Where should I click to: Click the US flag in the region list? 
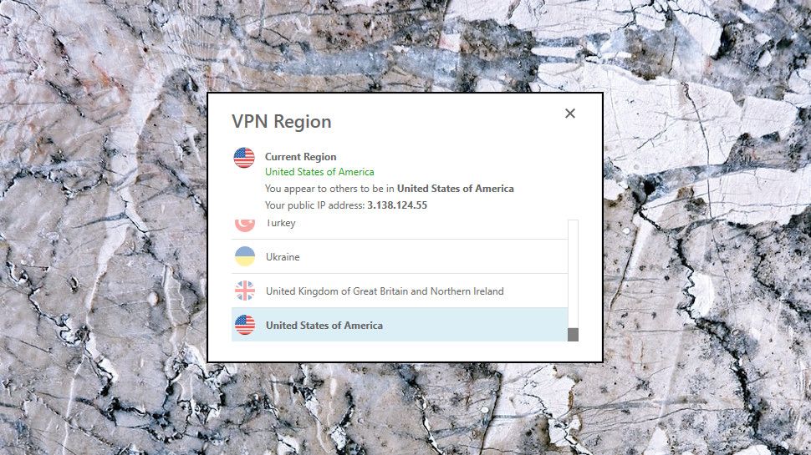coord(245,325)
